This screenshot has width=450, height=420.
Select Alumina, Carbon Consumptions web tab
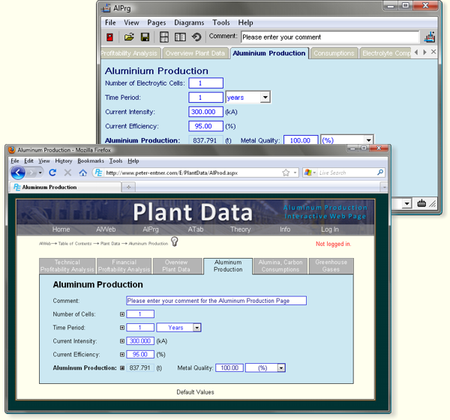tap(280, 265)
